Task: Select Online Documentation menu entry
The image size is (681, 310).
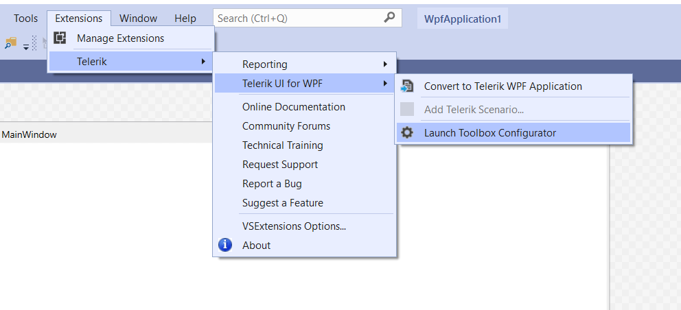Action: pyautogui.click(x=294, y=107)
